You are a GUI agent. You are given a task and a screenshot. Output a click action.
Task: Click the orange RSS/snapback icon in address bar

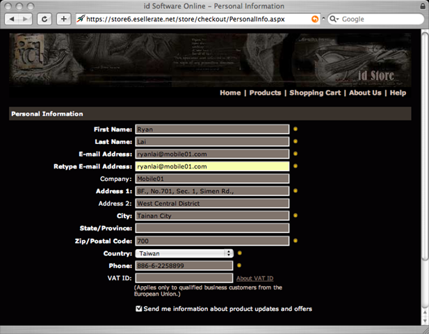[x=315, y=19]
